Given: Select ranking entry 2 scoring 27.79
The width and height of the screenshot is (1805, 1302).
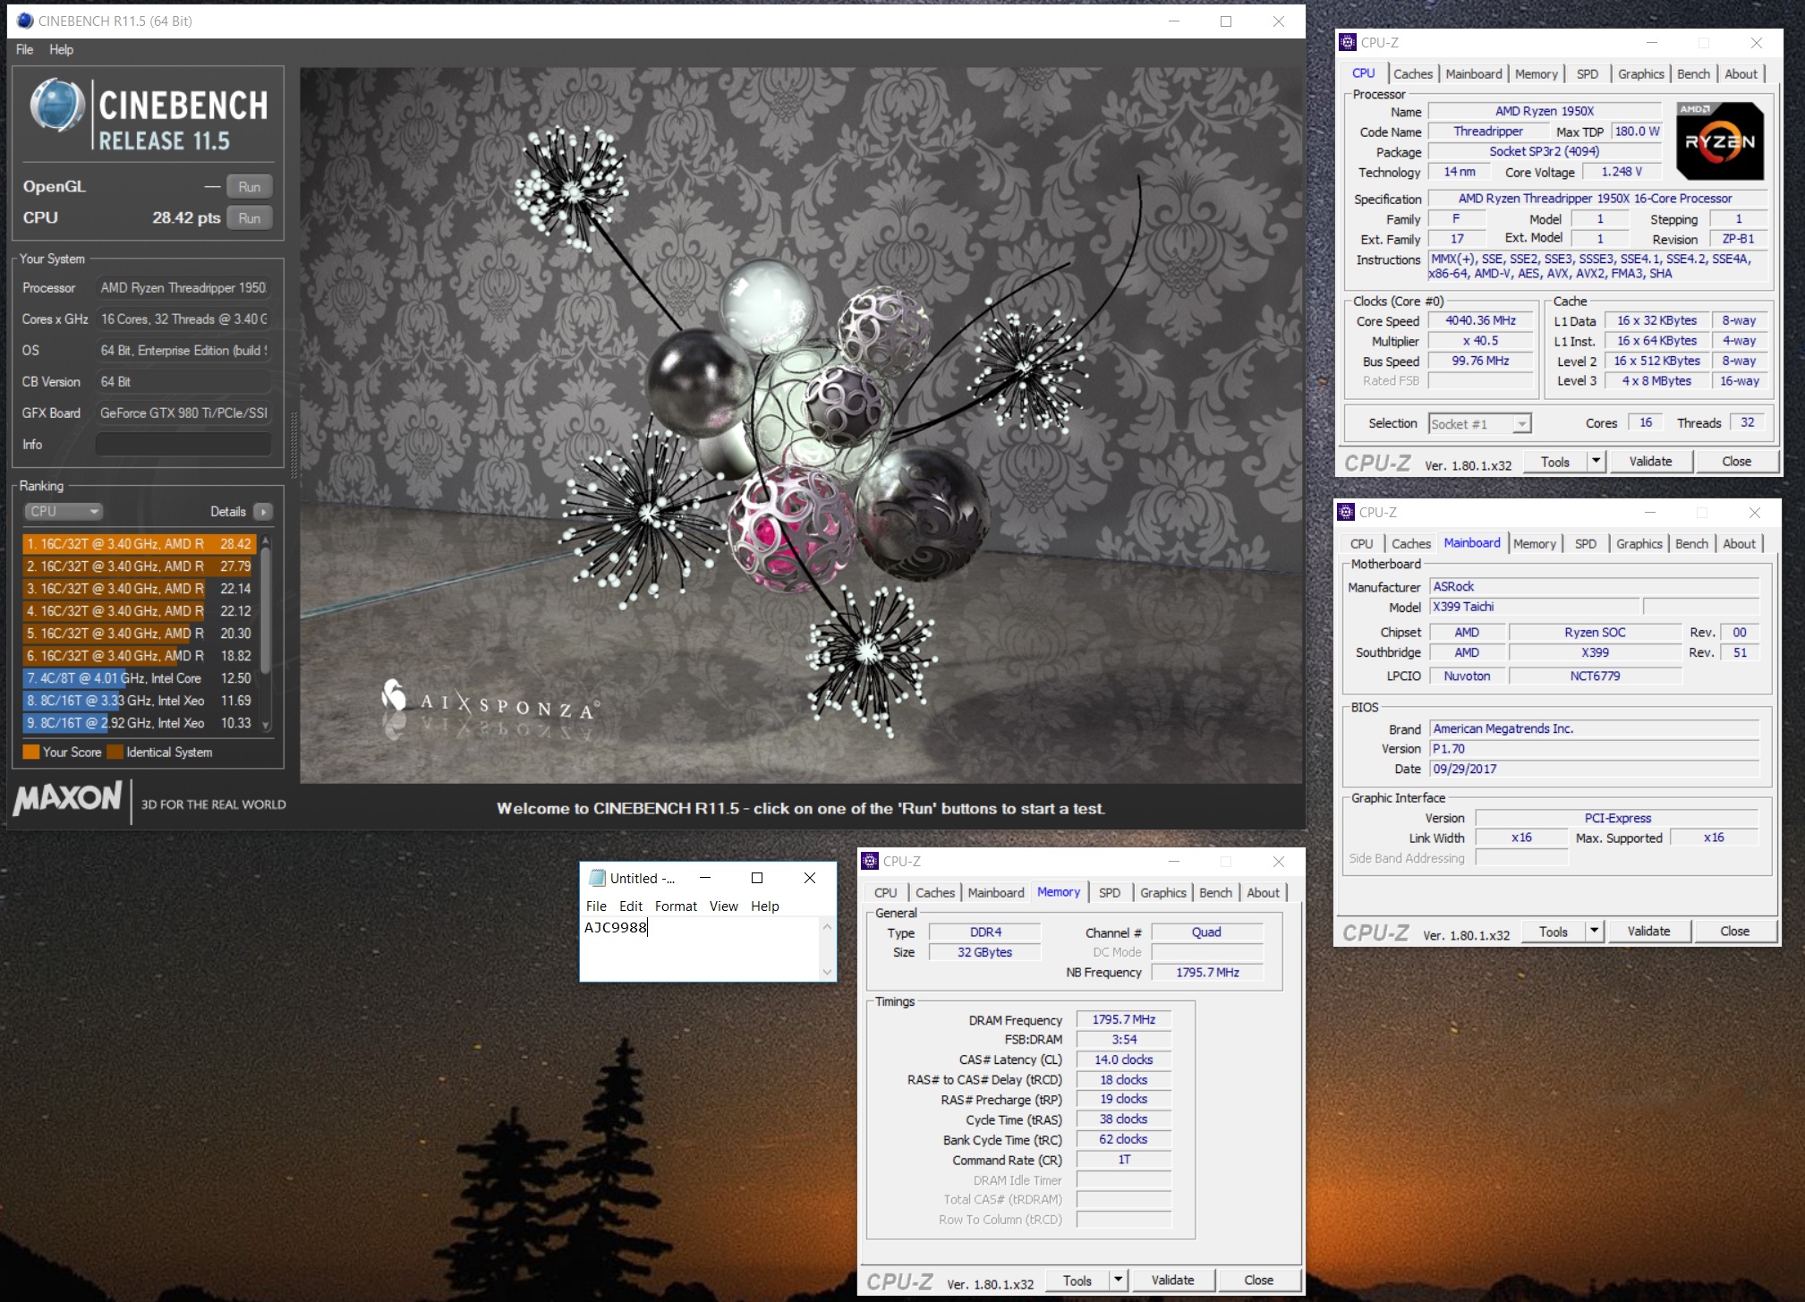Looking at the screenshot, I should [140, 566].
